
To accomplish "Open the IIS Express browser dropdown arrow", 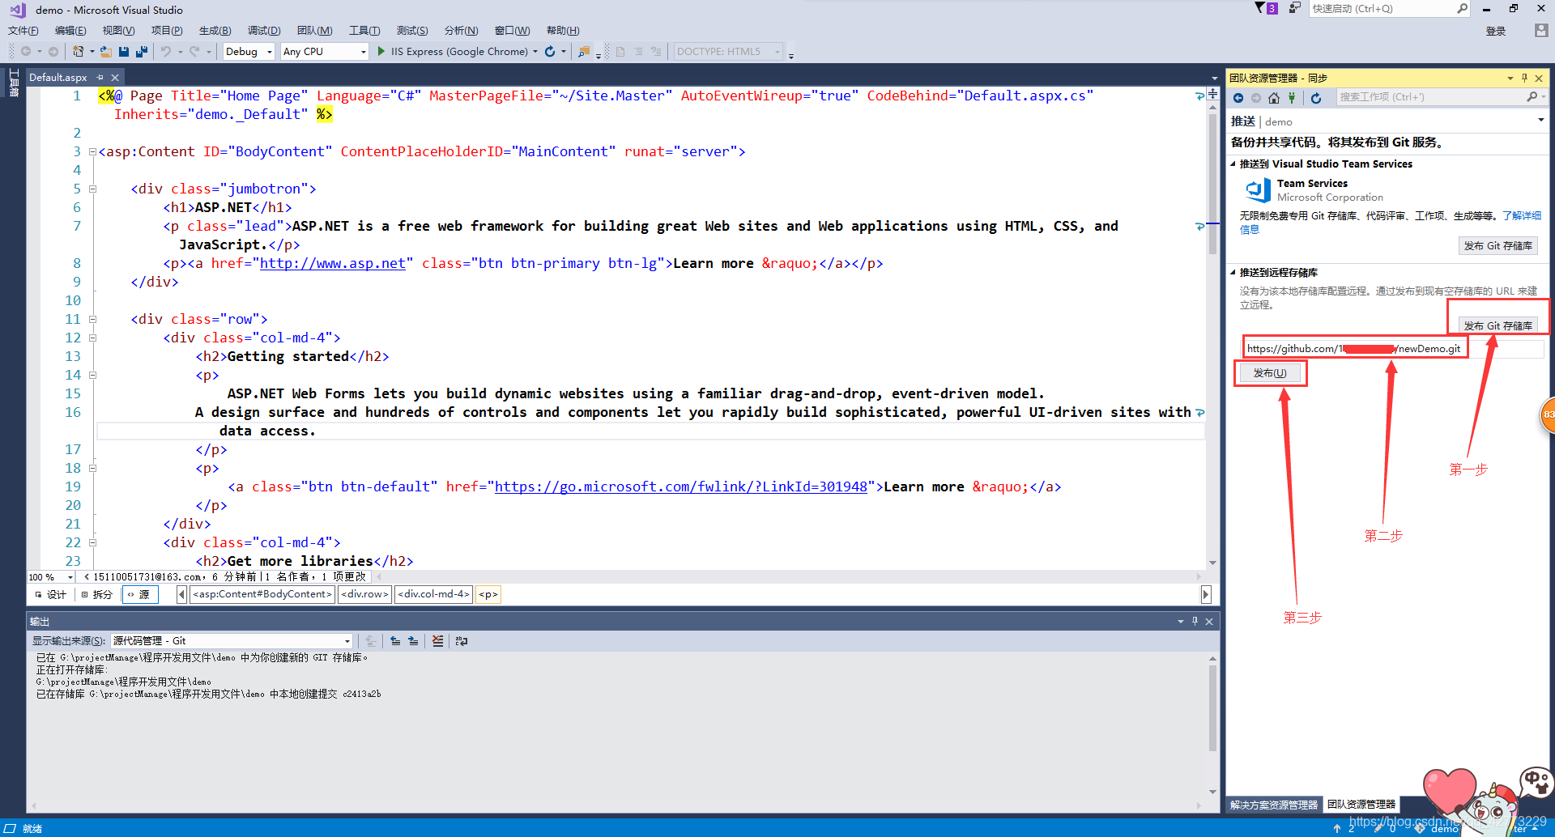I will 535,52.
